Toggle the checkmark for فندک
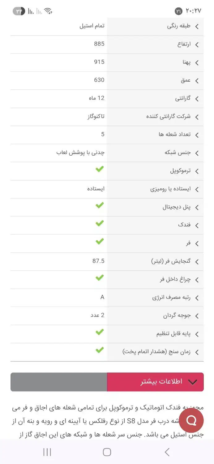 pyautogui.click(x=100, y=223)
